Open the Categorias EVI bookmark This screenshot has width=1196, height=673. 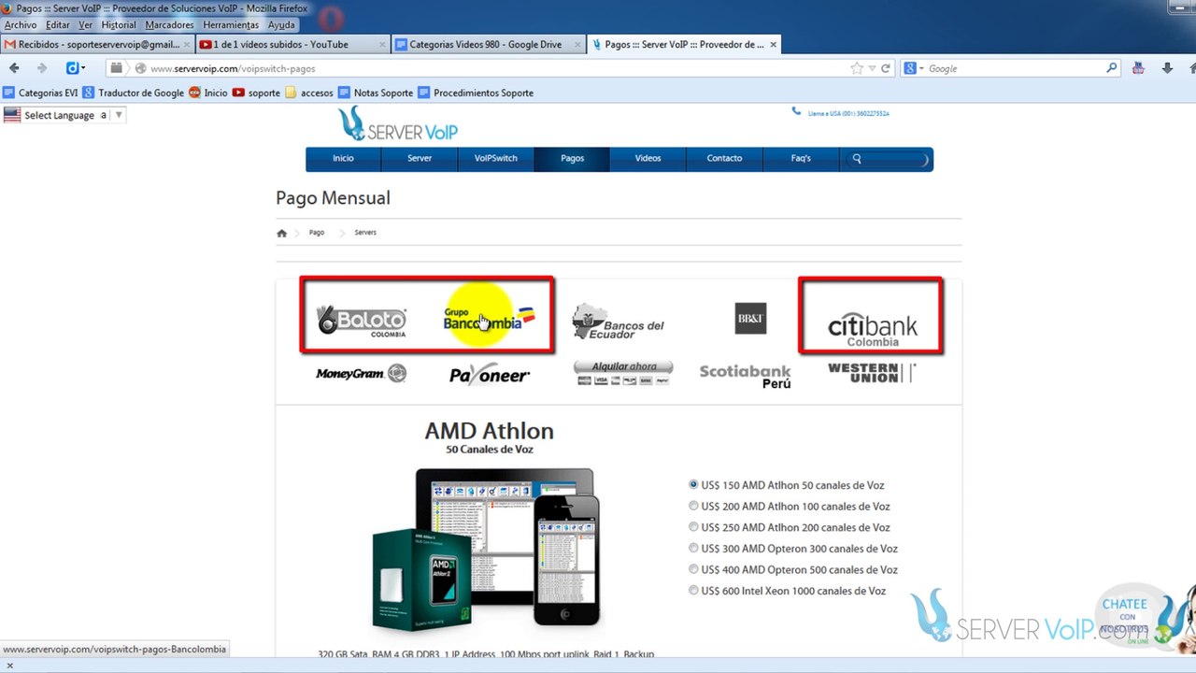point(41,93)
